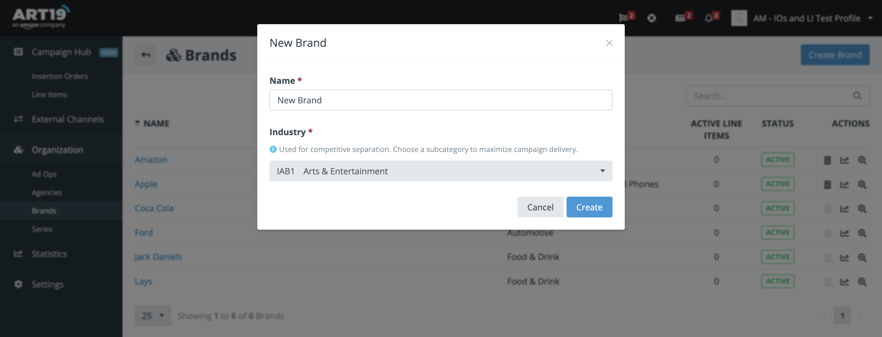Click the inbox icon with badge
The image size is (882, 337).
pos(680,18)
